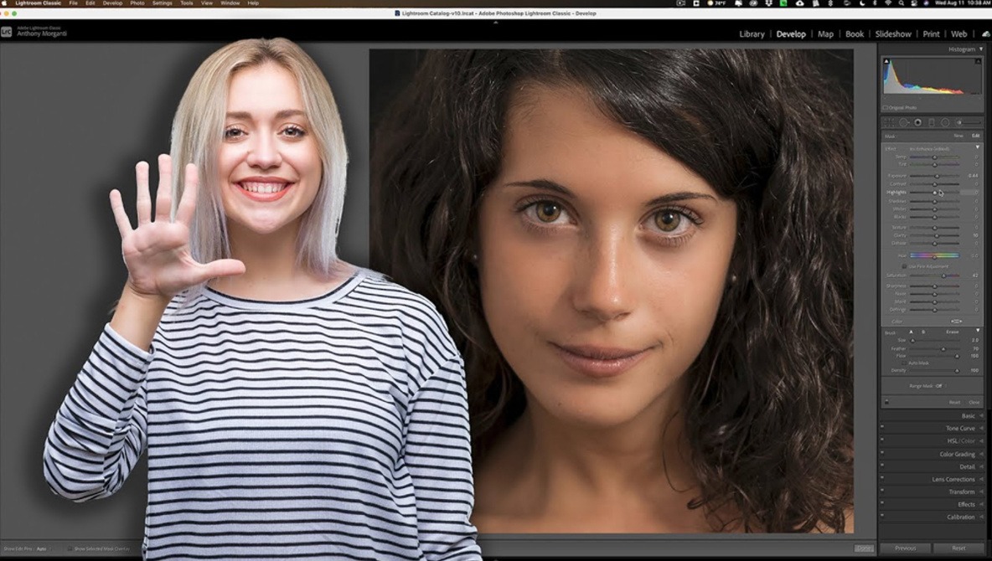
Task: Click the Red Eye Correction tool
Action: click(917, 122)
